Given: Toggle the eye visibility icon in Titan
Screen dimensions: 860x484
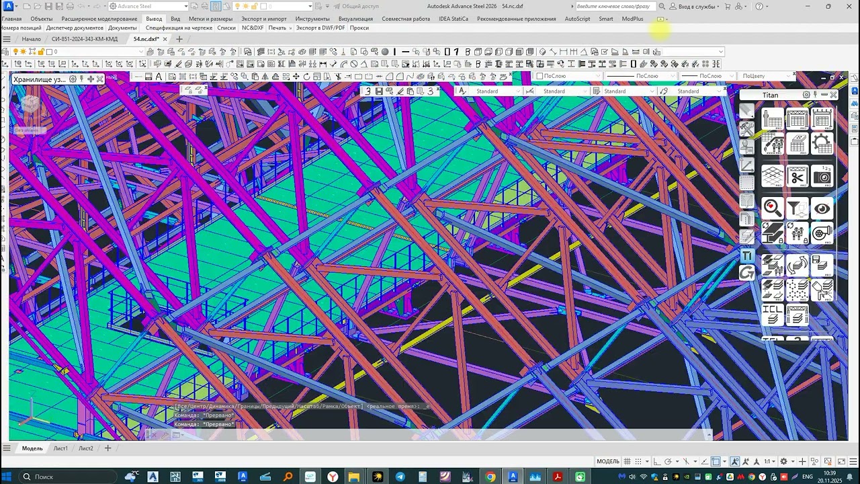Looking at the screenshot, I should 822,208.
